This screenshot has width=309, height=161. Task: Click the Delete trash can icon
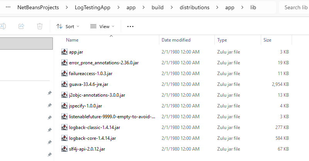pyautogui.click(x=39, y=27)
